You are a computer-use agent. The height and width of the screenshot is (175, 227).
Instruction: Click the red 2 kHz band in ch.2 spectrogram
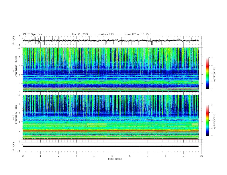[x=110, y=130]
